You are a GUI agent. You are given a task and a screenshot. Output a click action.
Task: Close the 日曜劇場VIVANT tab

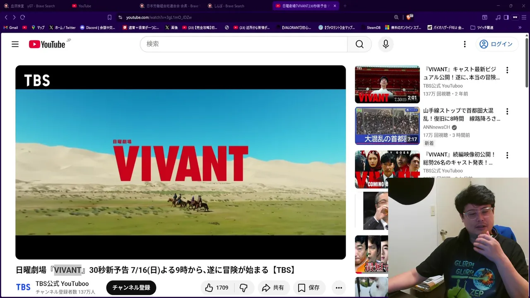point(335,6)
